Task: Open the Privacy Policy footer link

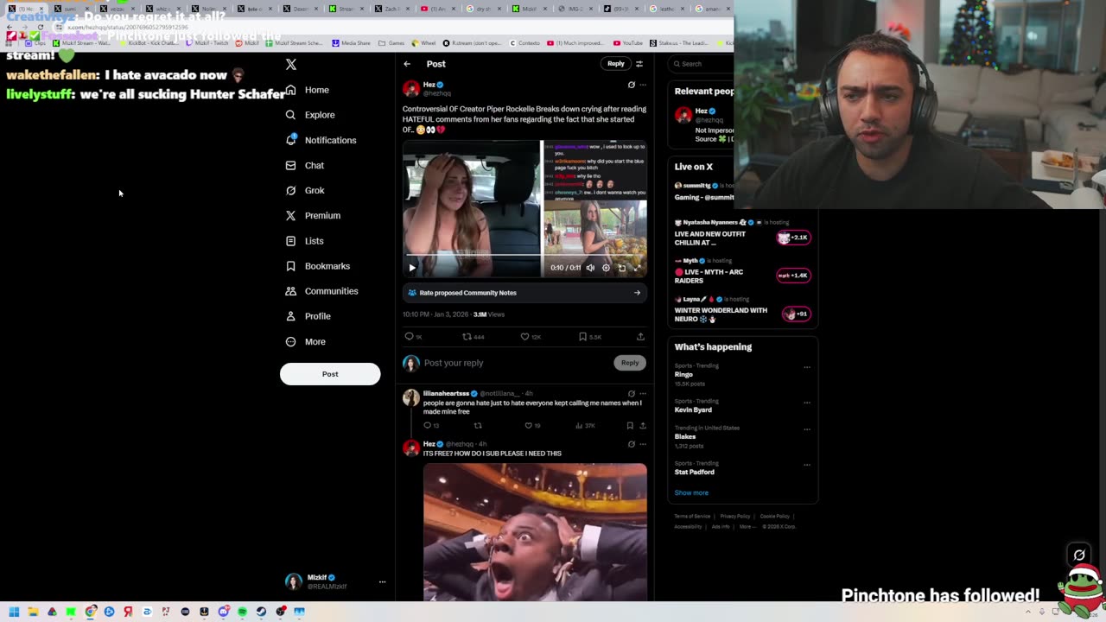Action: (735, 517)
